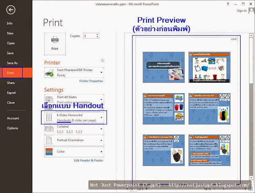Select the Print tab in the sidebar

click(x=16, y=73)
